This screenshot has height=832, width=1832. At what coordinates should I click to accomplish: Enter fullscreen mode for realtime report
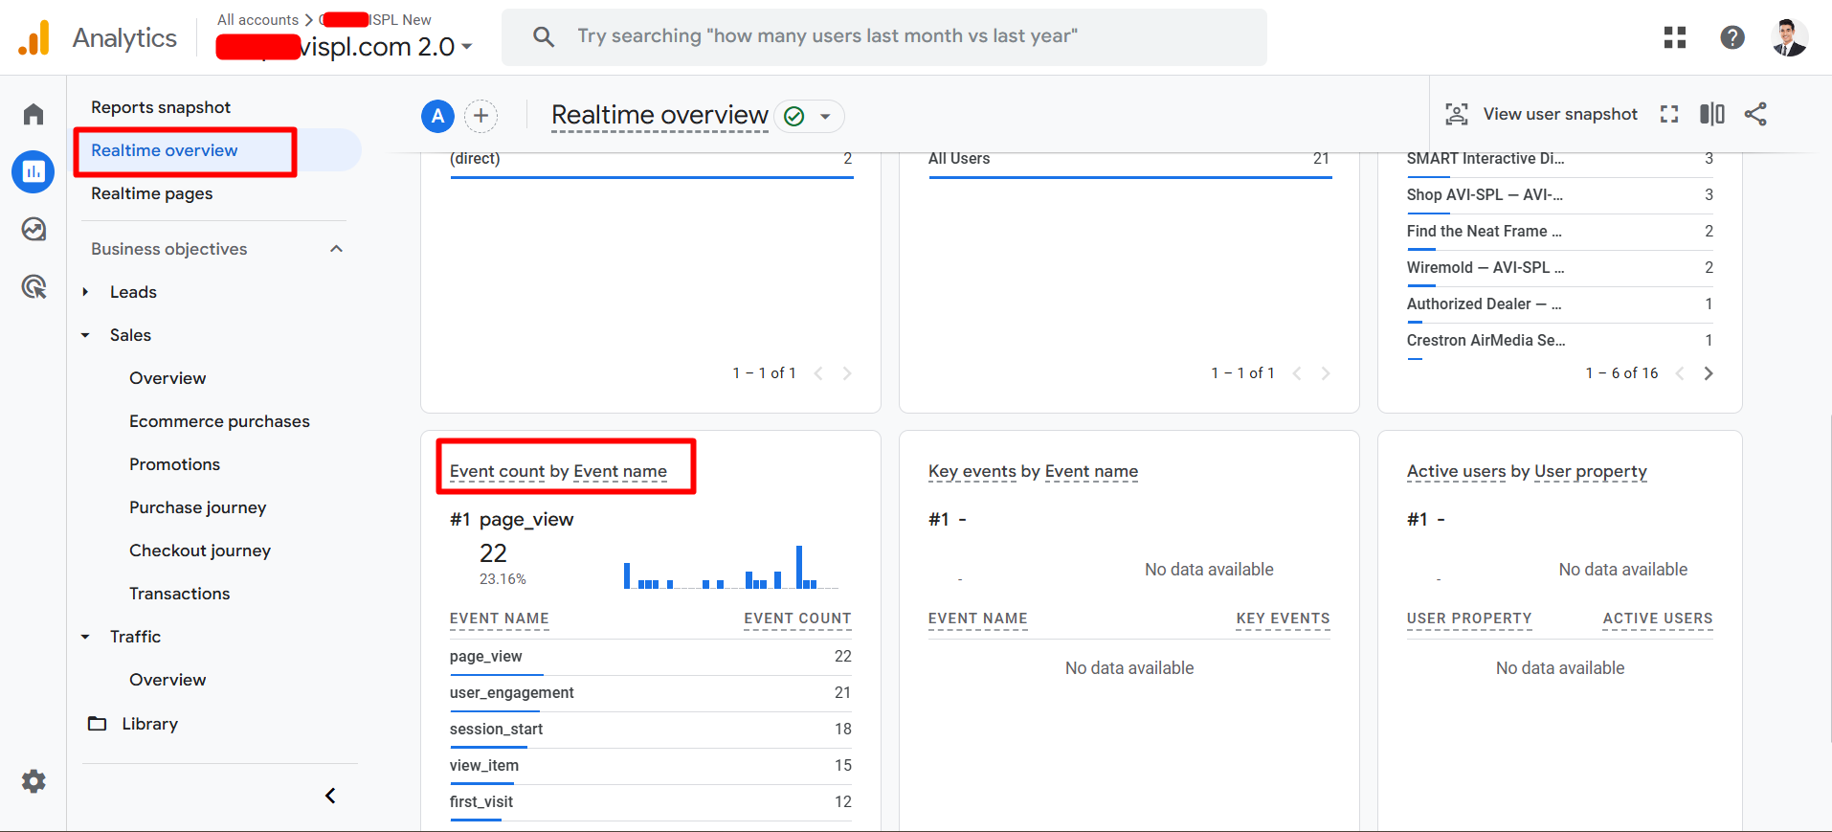click(1668, 115)
